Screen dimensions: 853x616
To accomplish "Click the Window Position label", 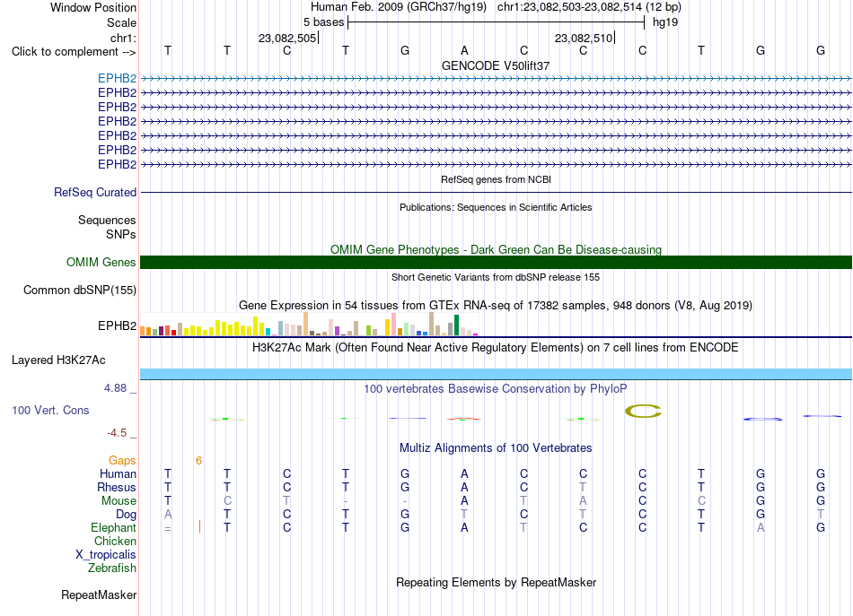I will pyautogui.click(x=93, y=7).
